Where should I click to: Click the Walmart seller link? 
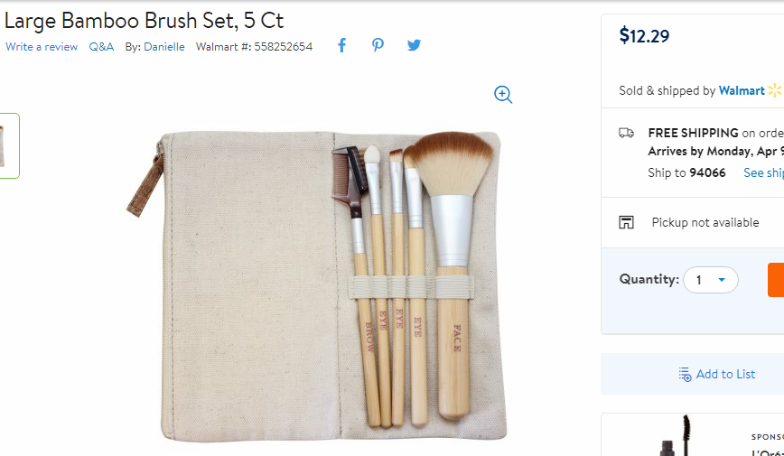tap(742, 90)
